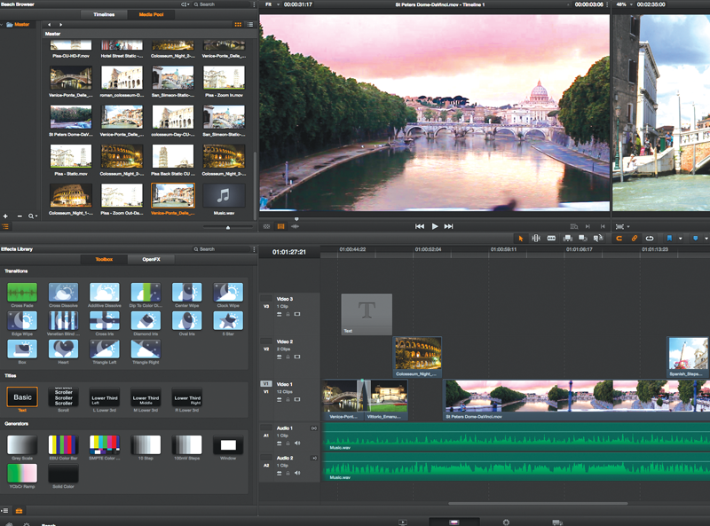The image size is (710, 526).
Task: Activate the trim edit tool
Action: [535, 238]
